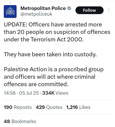The height and width of the screenshot is (127, 115).
Task: Click the UPDATE arrest paragraph text
Action: [57, 32]
